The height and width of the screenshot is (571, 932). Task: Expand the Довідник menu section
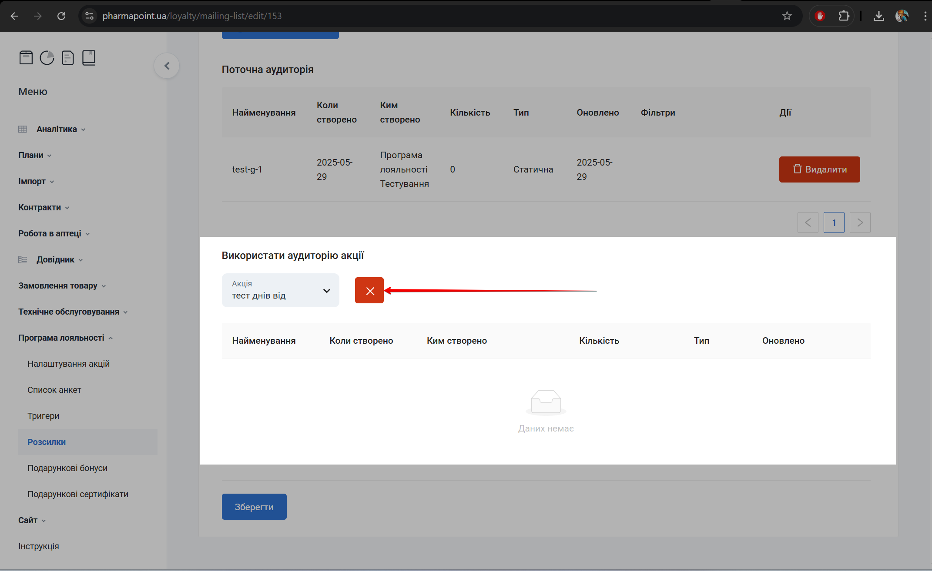55,259
